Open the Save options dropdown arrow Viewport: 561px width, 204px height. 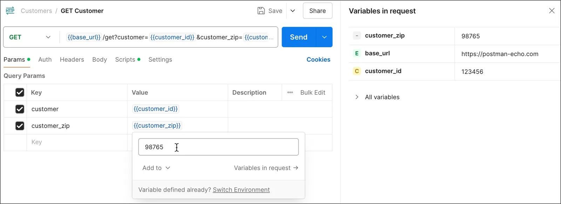click(x=293, y=11)
